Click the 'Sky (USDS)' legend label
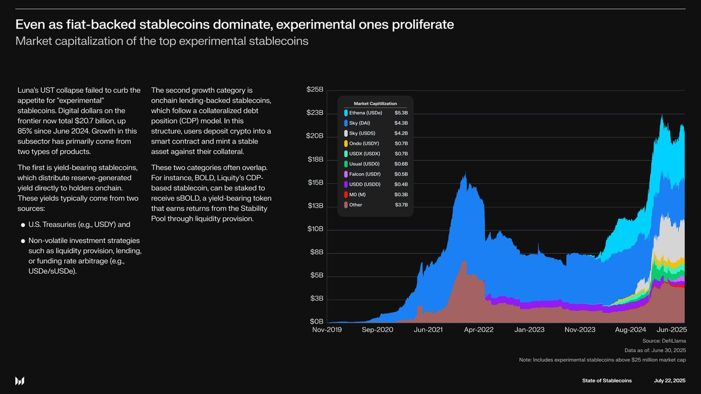Image resolution: width=701 pixels, height=394 pixels. 362,133
